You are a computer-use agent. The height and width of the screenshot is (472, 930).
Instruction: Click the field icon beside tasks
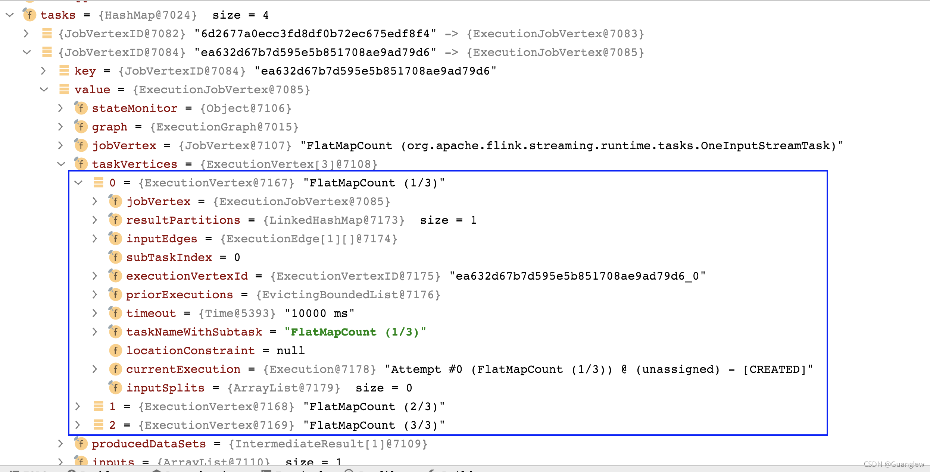point(29,15)
